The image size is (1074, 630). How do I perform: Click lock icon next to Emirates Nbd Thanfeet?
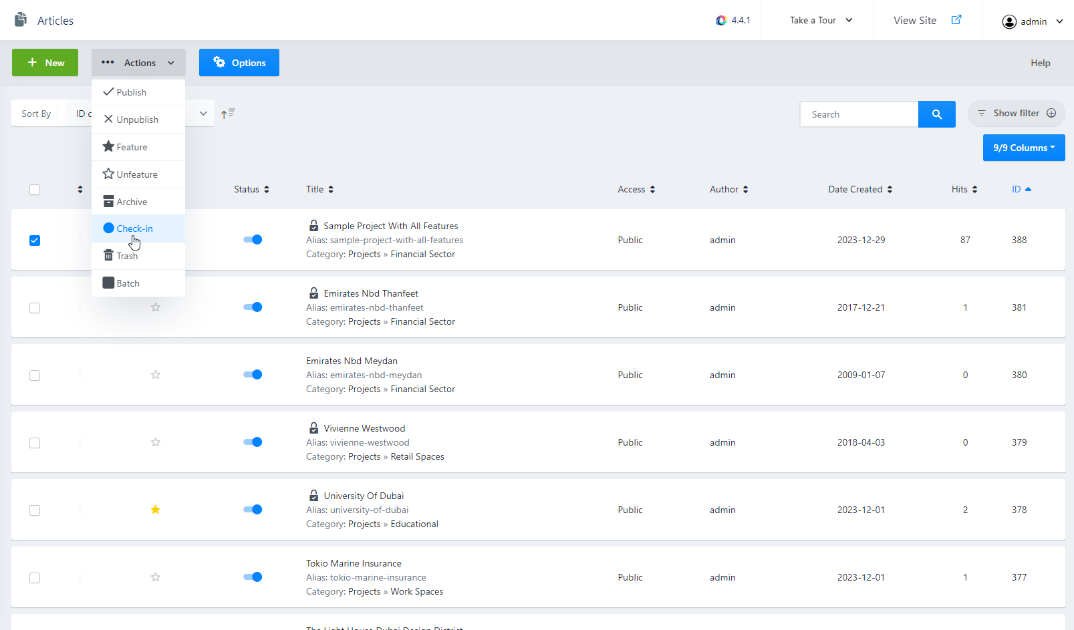(x=313, y=293)
